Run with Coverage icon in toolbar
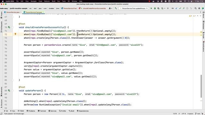Viewport: 205px width, 115px height. point(159,8)
